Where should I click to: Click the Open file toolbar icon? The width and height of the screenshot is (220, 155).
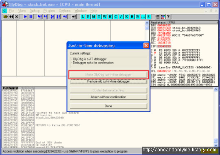pyautogui.click(x=6, y=17)
